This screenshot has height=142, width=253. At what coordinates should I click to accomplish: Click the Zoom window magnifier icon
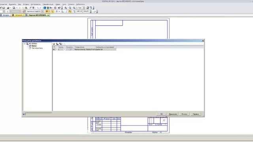click(70, 8)
